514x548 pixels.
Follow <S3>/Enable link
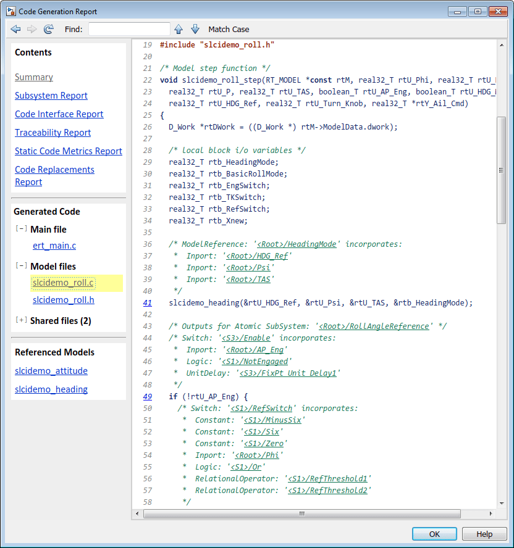(246, 338)
